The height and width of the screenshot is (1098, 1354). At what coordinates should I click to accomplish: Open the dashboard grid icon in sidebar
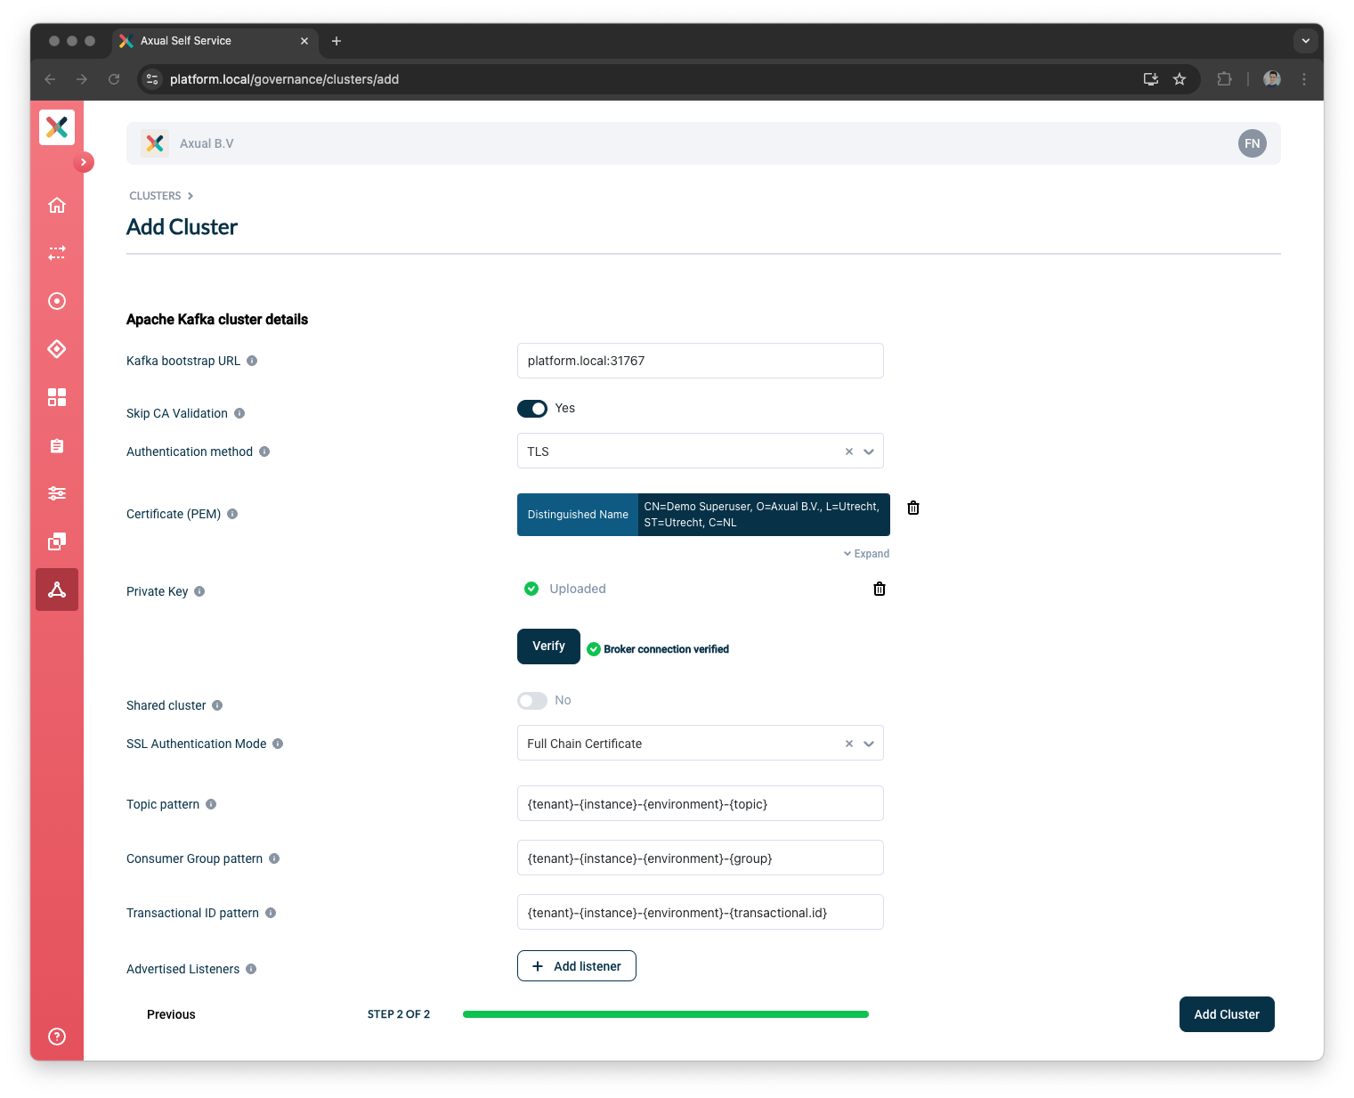56,397
